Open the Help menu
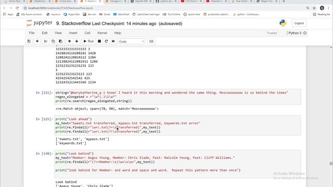Image resolution: width=333 pixels, height=187 pixels. point(118,33)
